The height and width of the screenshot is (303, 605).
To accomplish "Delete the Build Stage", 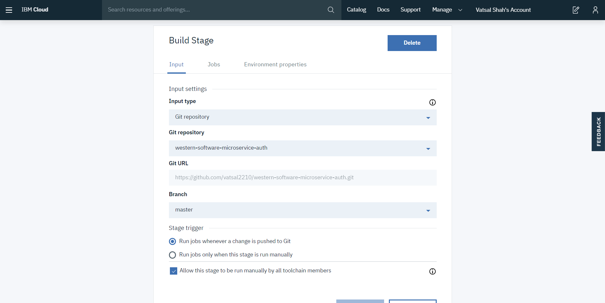I will 412,43.
